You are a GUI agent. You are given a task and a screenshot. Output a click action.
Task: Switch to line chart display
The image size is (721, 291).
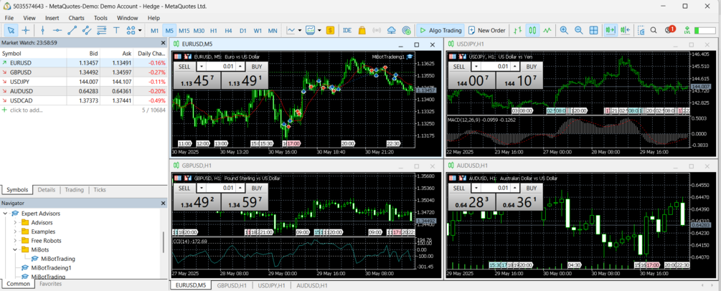point(547,30)
